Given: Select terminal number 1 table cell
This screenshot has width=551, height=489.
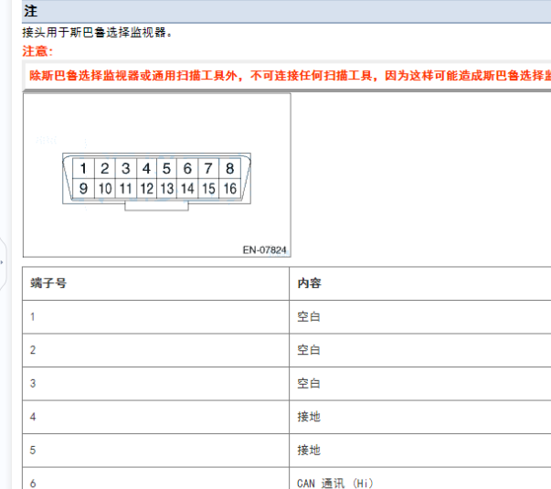Looking at the screenshot, I should pos(155,317).
